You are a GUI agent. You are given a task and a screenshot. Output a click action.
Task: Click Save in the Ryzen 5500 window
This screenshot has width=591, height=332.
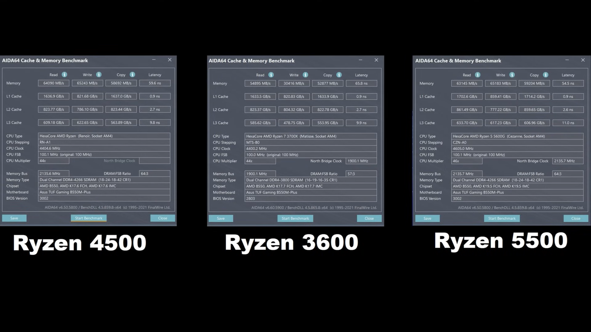[427, 218]
